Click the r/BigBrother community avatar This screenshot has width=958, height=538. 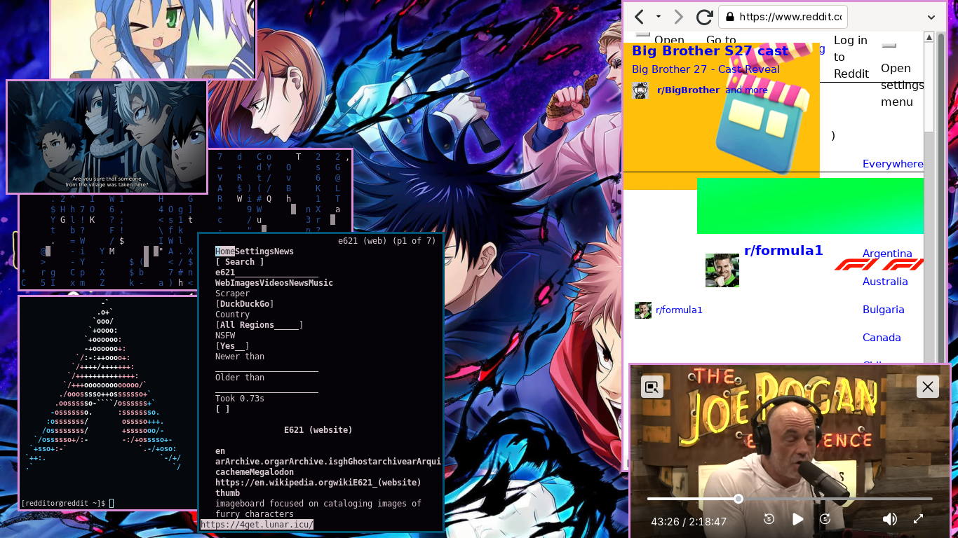pyautogui.click(x=640, y=90)
